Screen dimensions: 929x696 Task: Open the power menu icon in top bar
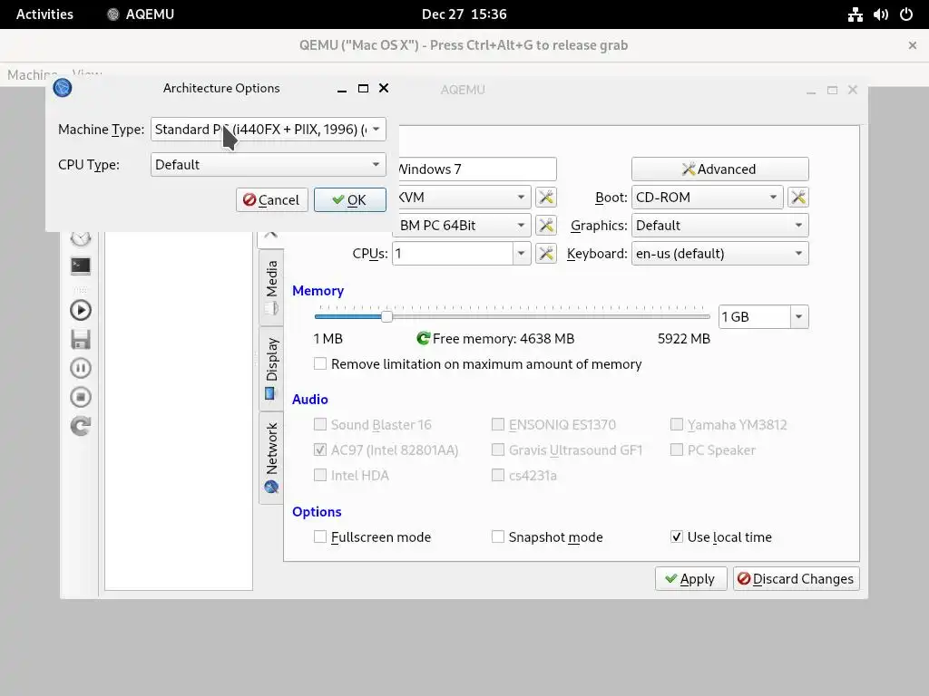pyautogui.click(x=906, y=14)
